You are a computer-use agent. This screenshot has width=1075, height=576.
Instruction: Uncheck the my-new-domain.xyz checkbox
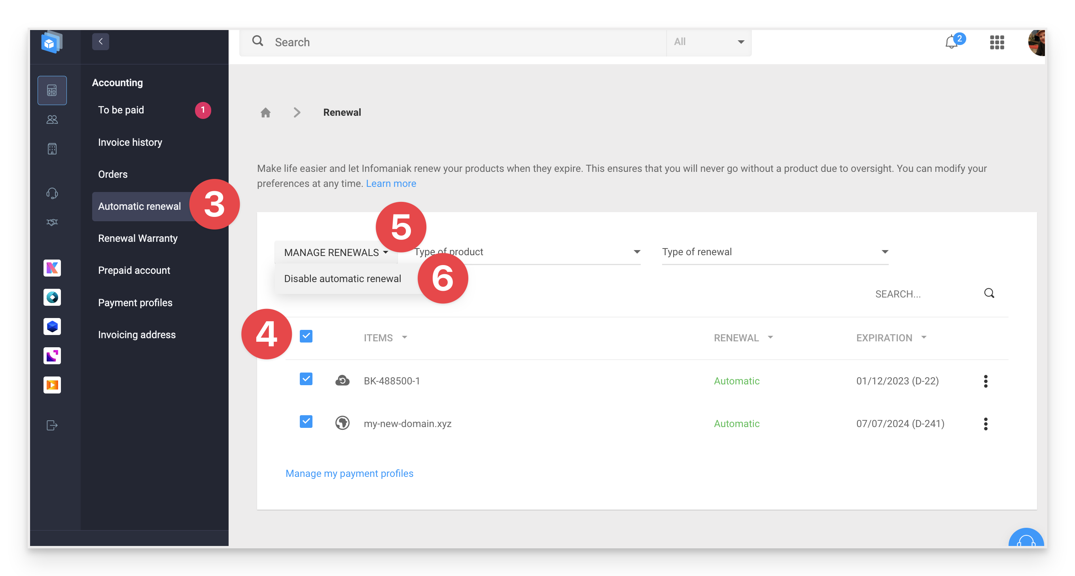tap(306, 422)
